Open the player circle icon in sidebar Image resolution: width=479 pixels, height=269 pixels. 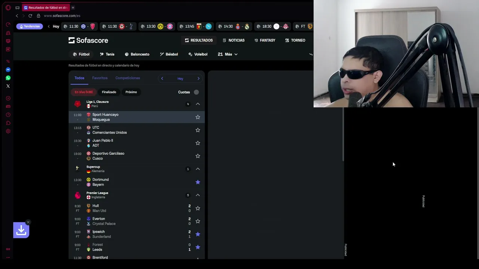(8, 98)
